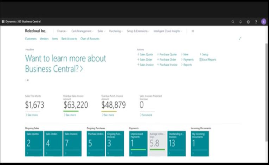Open the Average Collection Days tile
Screen dimensions: 269x165
click(x=157, y=144)
